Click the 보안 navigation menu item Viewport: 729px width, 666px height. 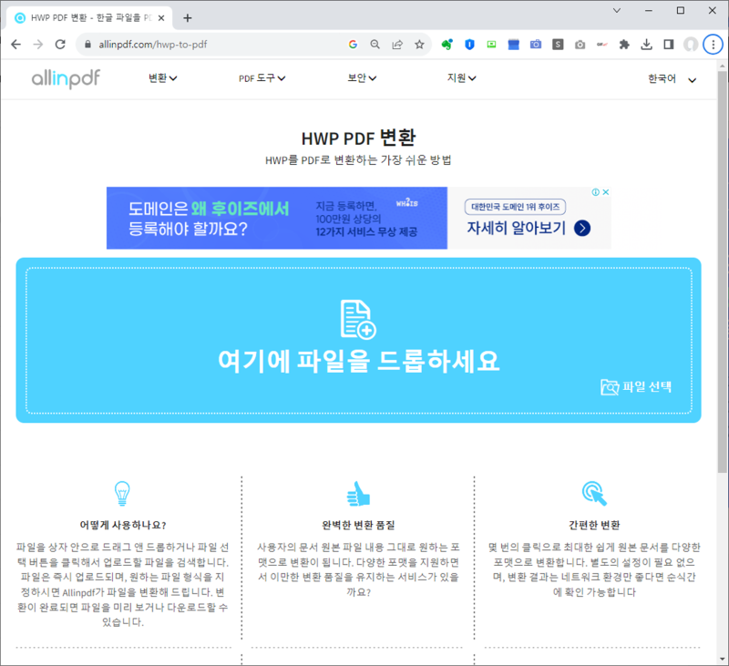point(361,78)
